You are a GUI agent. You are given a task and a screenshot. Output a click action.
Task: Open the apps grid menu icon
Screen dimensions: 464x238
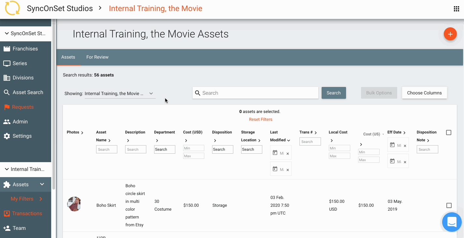pos(457,9)
